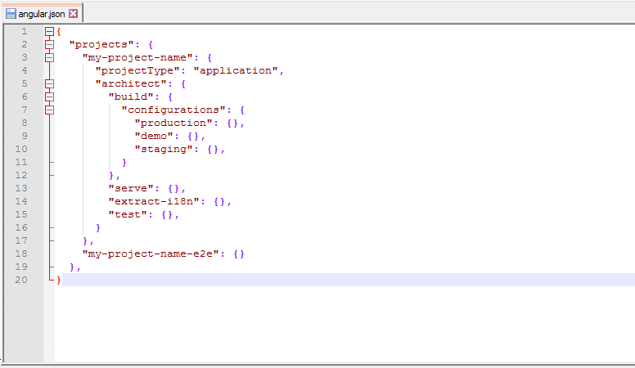This screenshot has width=635, height=368.
Task: Collapse the root object fold on line 1
Action: click(49, 32)
